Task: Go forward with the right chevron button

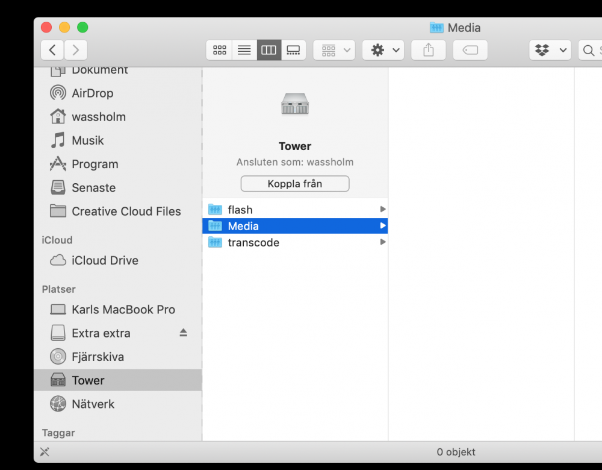Action: 76,50
